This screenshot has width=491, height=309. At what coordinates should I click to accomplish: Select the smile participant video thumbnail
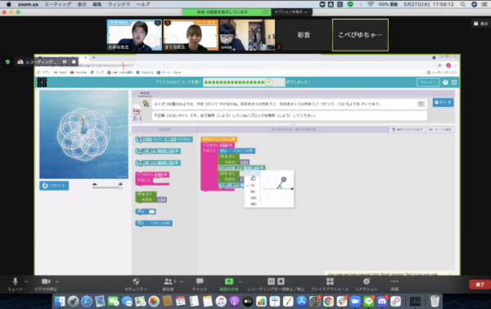(x=247, y=34)
